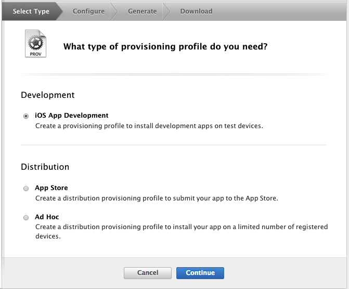Click the blue Continue button
Image resolution: width=349 pixels, height=289 pixels.
pos(200,273)
